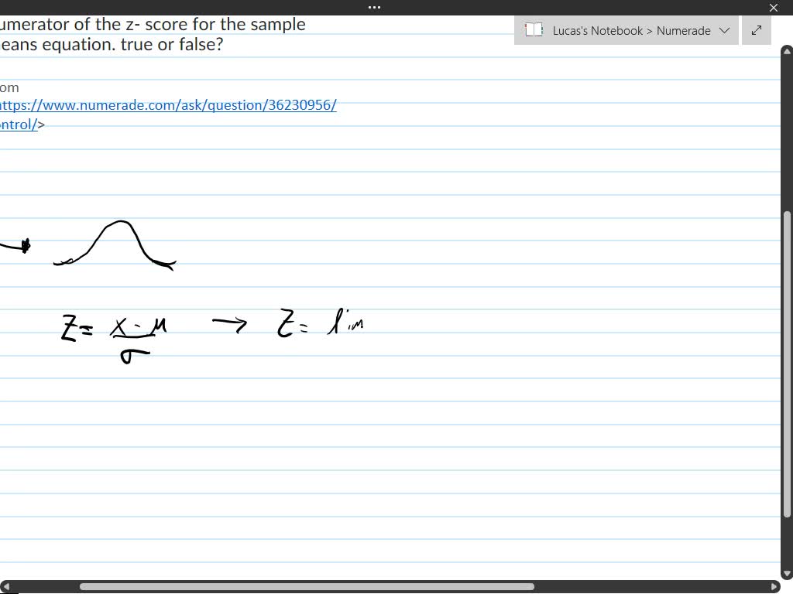Select the handwritten z-score formula ink

pos(116,333)
